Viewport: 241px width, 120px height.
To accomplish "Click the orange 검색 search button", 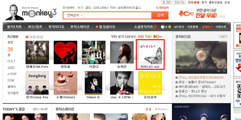I will coord(160,15).
